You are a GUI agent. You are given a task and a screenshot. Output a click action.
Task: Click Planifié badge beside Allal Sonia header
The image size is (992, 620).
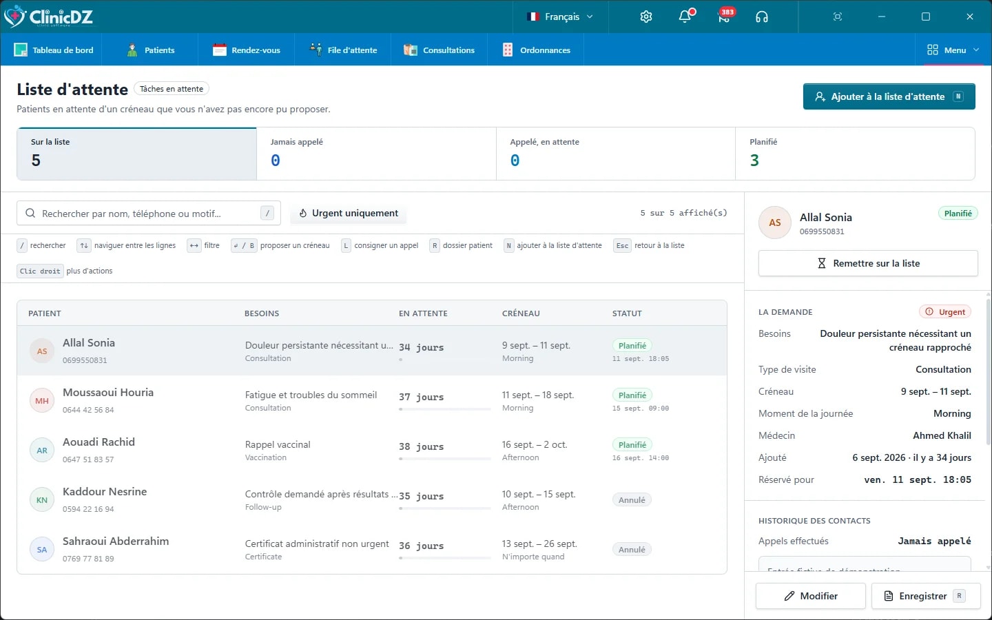click(958, 214)
